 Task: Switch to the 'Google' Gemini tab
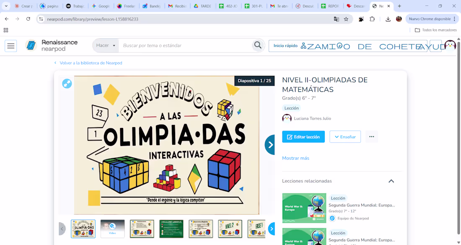click(x=101, y=6)
